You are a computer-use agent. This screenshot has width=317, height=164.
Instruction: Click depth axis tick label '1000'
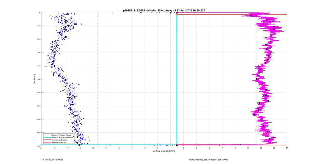[38, 146]
